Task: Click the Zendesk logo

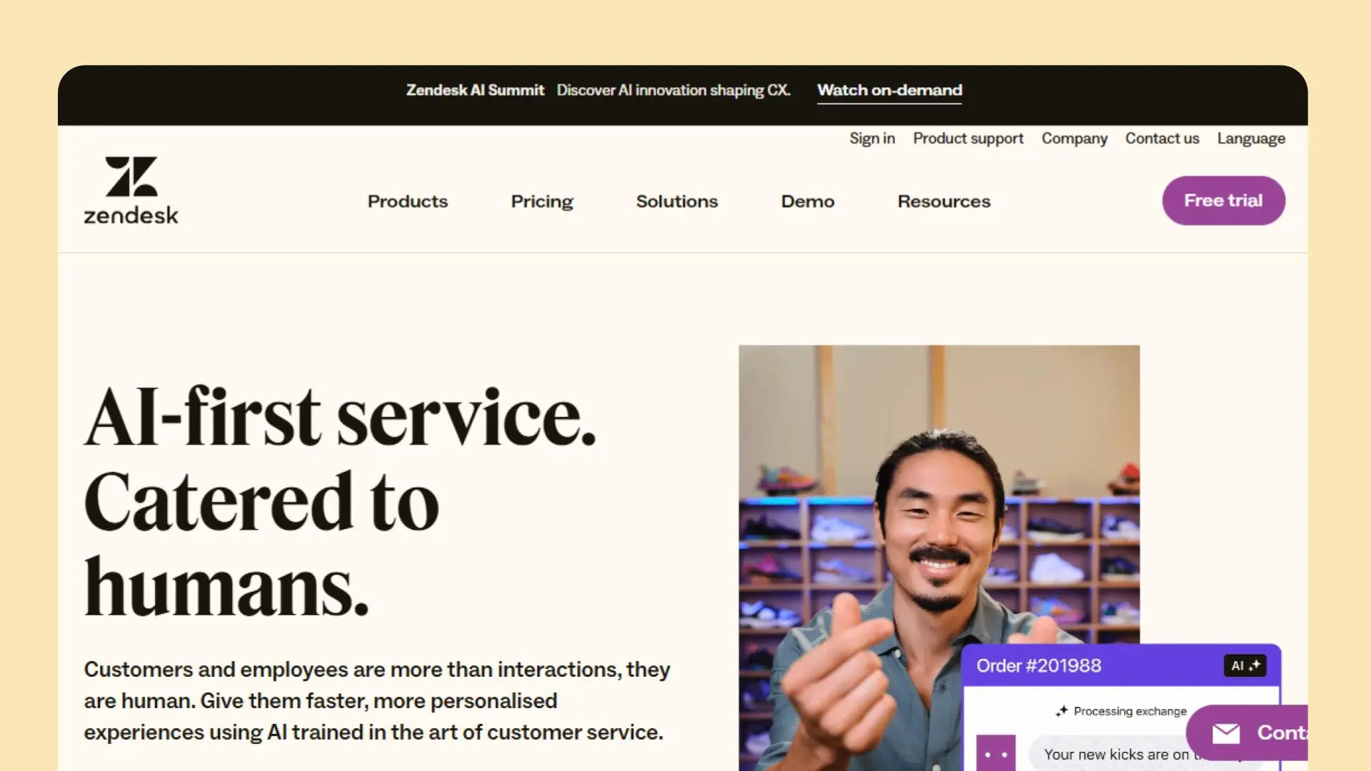Action: pyautogui.click(x=131, y=190)
